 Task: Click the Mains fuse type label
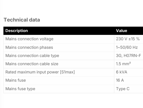coord(20,89)
